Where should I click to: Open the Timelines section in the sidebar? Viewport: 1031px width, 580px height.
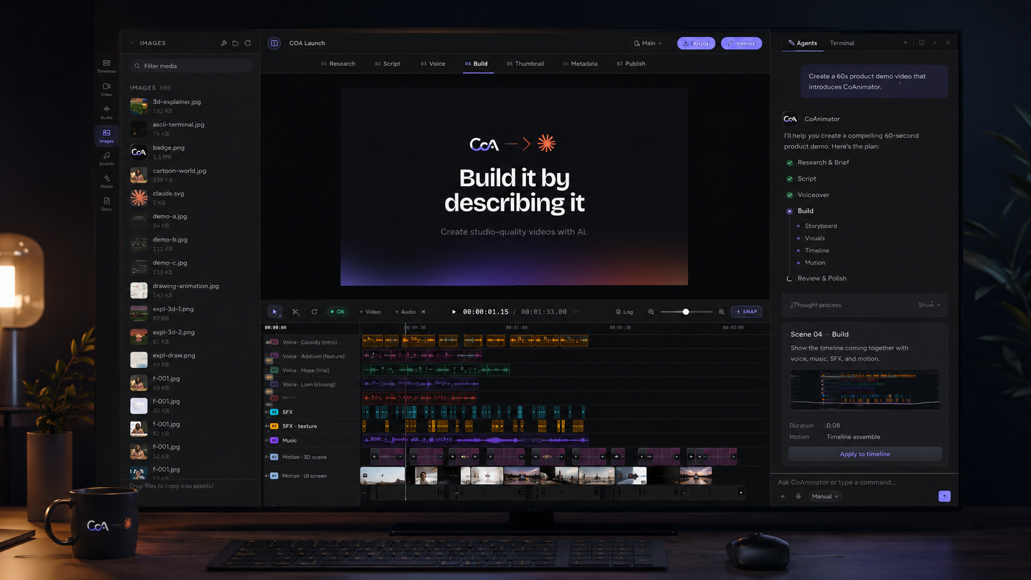[x=106, y=66]
